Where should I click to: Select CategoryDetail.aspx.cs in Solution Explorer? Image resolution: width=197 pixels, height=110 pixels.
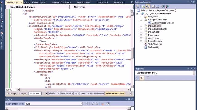[163, 23]
